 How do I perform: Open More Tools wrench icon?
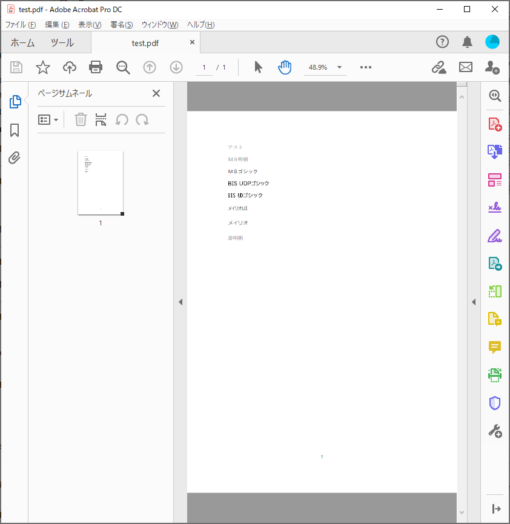point(495,431)
